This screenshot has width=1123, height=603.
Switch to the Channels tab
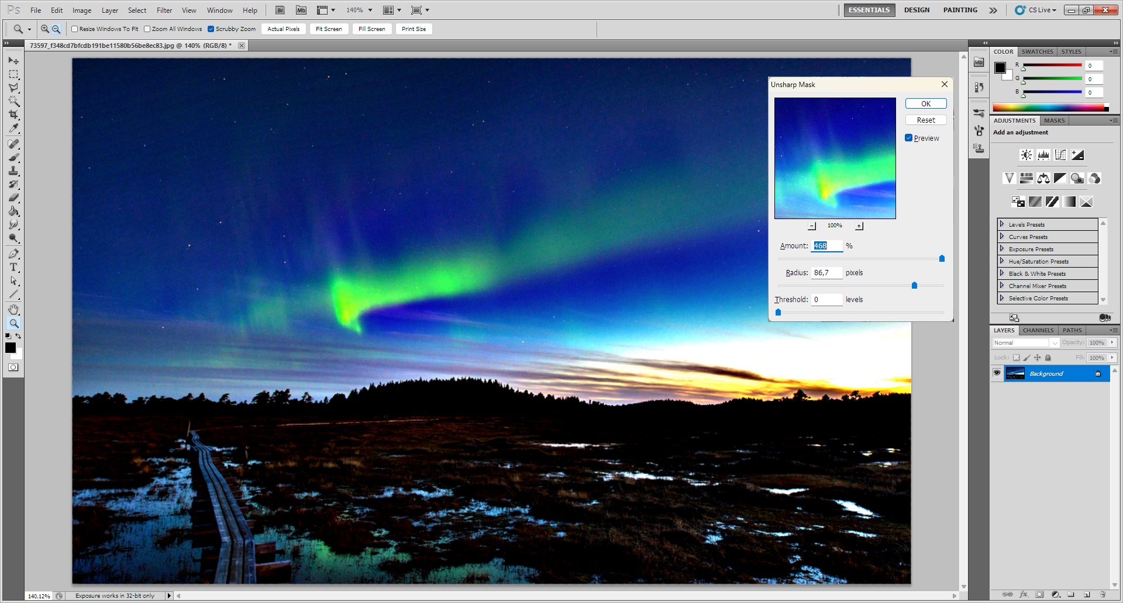tap(1038, 330)
